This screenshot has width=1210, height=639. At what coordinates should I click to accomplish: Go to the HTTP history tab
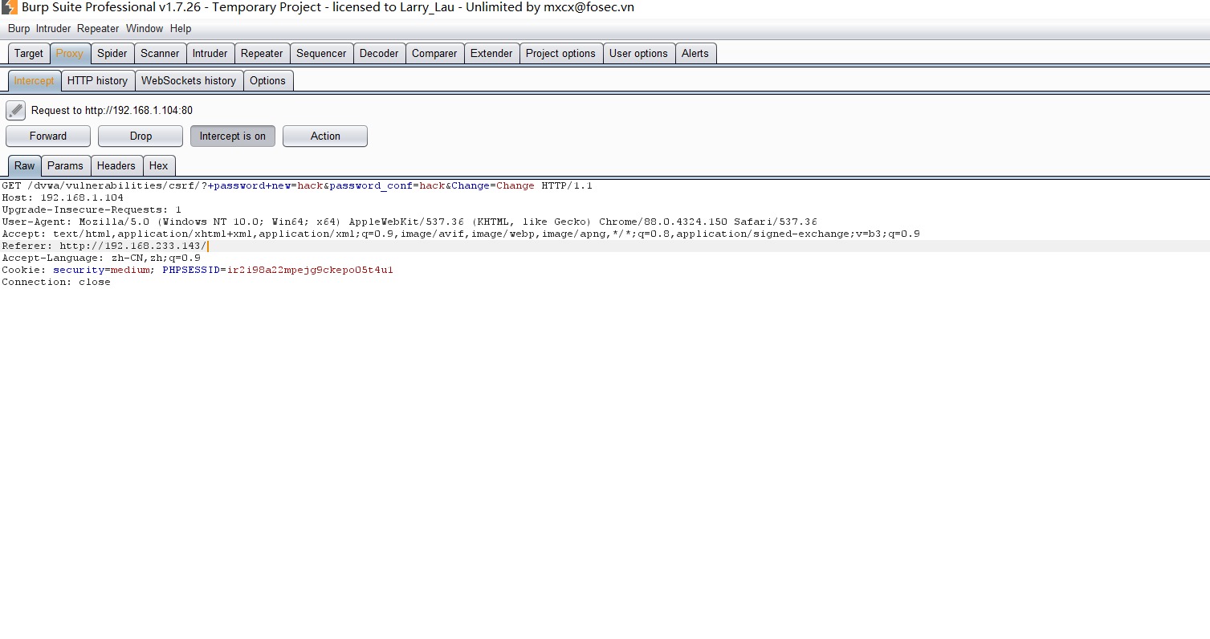[x=97, y=81]
